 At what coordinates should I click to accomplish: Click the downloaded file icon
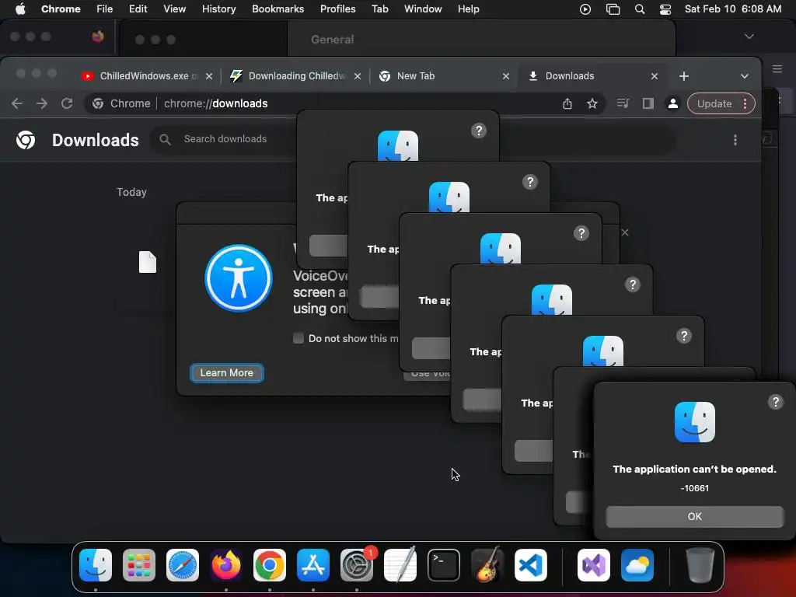(x=148, y=262)
